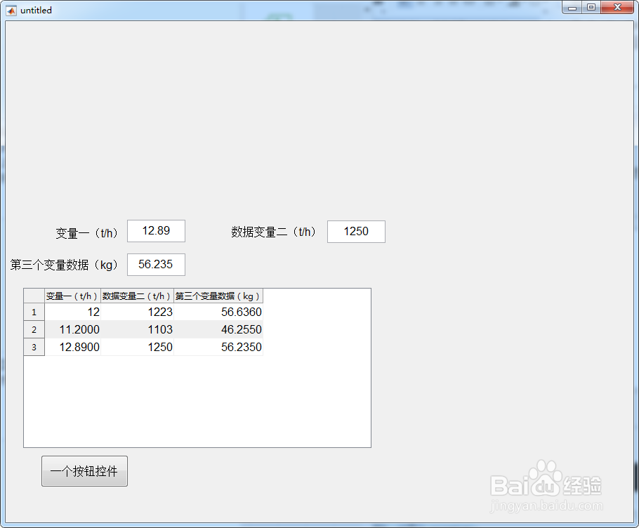Click the 变量一（t/h）label beside the input
The image size is (639, 528).
[87, 233]
